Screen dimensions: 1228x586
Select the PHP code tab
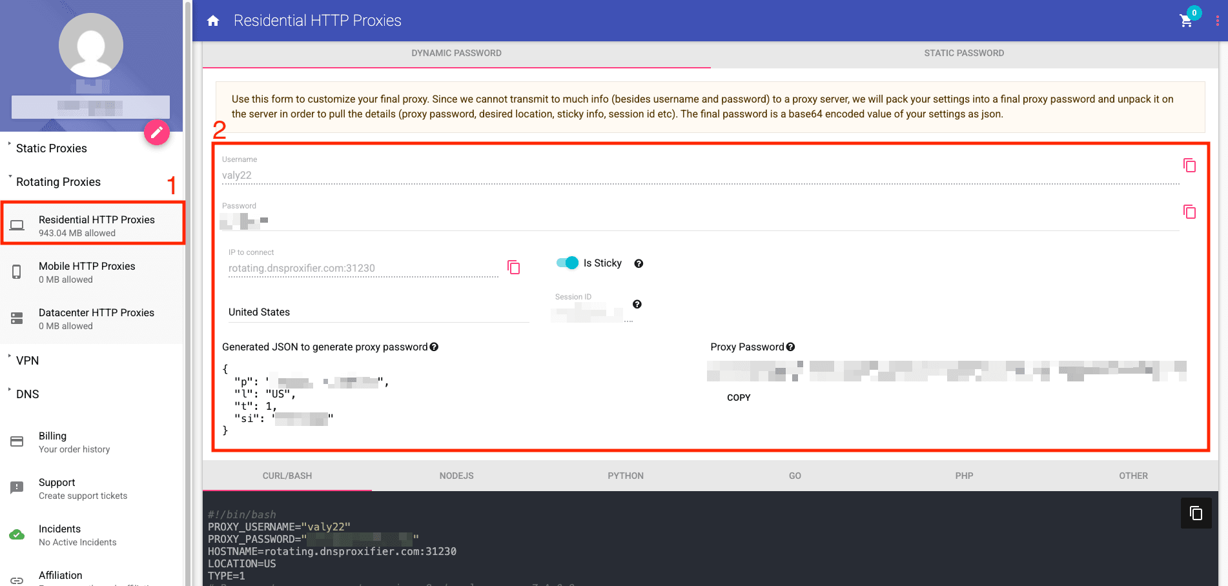point(964,476)
